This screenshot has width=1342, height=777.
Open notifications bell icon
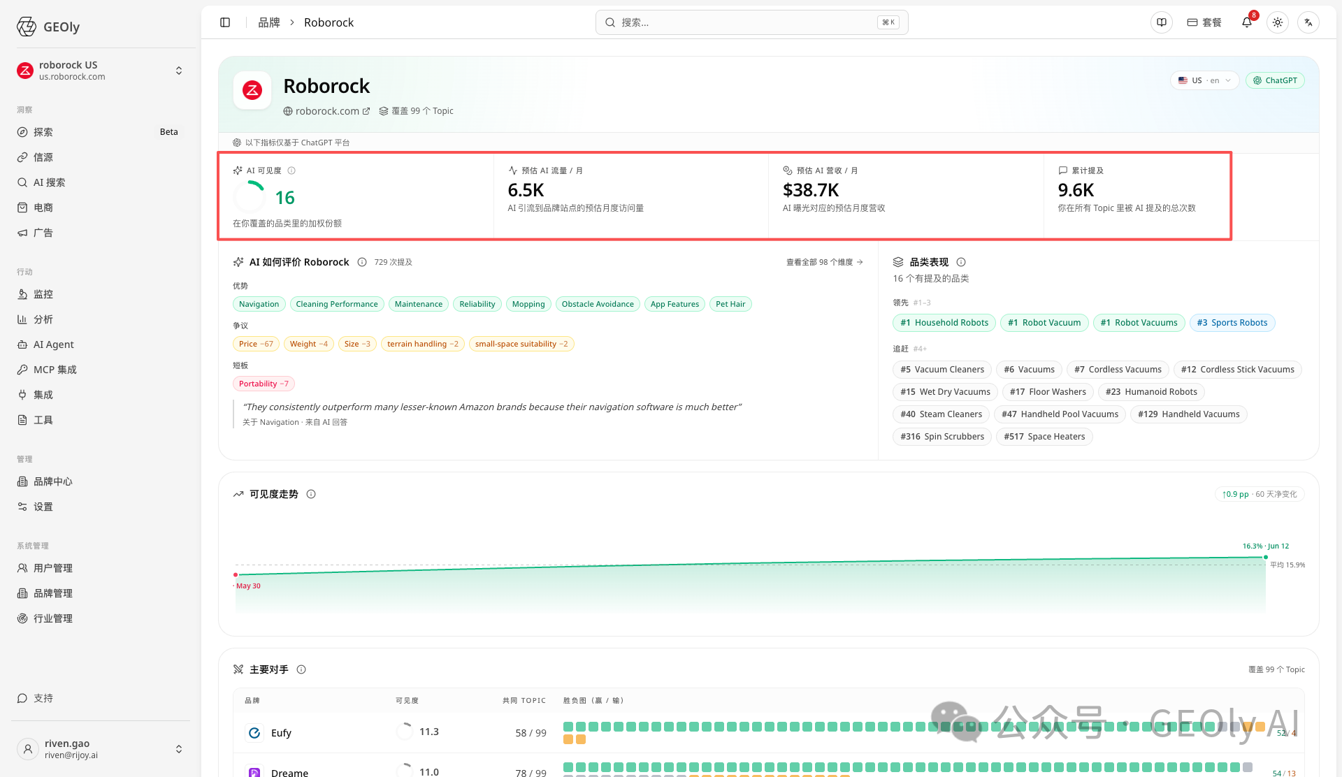(1247, 22)
